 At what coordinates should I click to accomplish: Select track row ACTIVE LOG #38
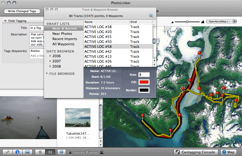coord(118,27)
